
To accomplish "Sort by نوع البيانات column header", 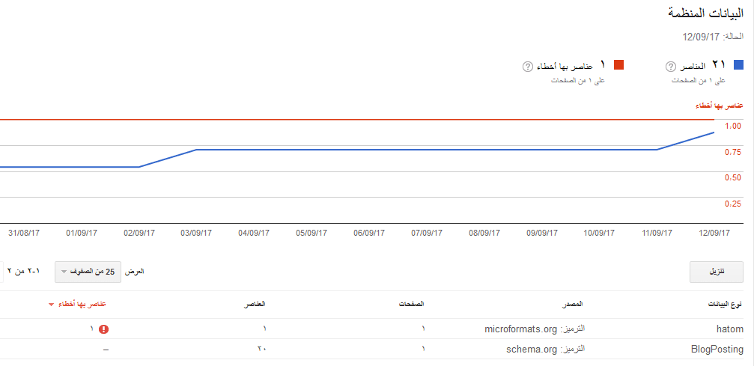I will click(726, 305).
